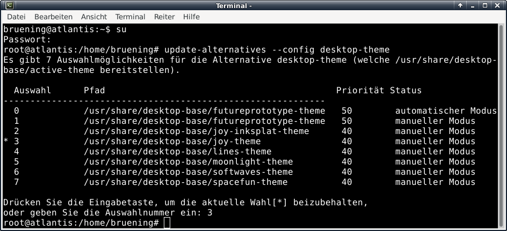Click the softwaves-theme path line

pos(188,172)
